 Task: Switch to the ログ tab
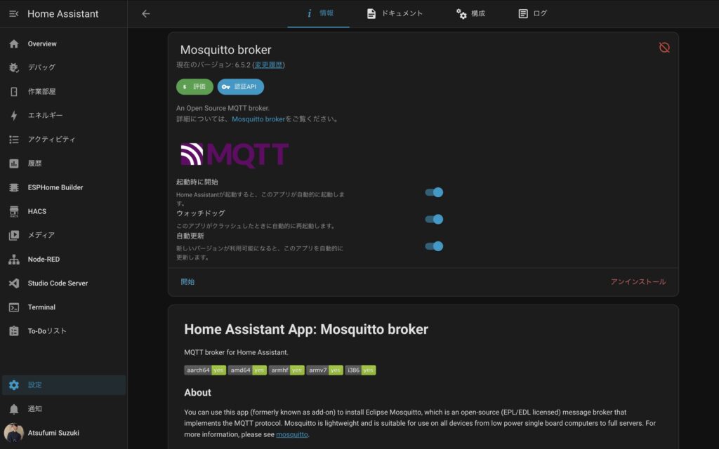(x=532, y=13)
